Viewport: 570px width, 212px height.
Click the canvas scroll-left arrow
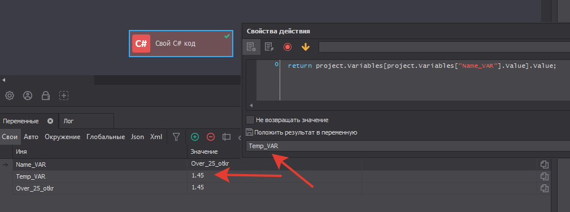pyautogui.click(x=3, y=80)
